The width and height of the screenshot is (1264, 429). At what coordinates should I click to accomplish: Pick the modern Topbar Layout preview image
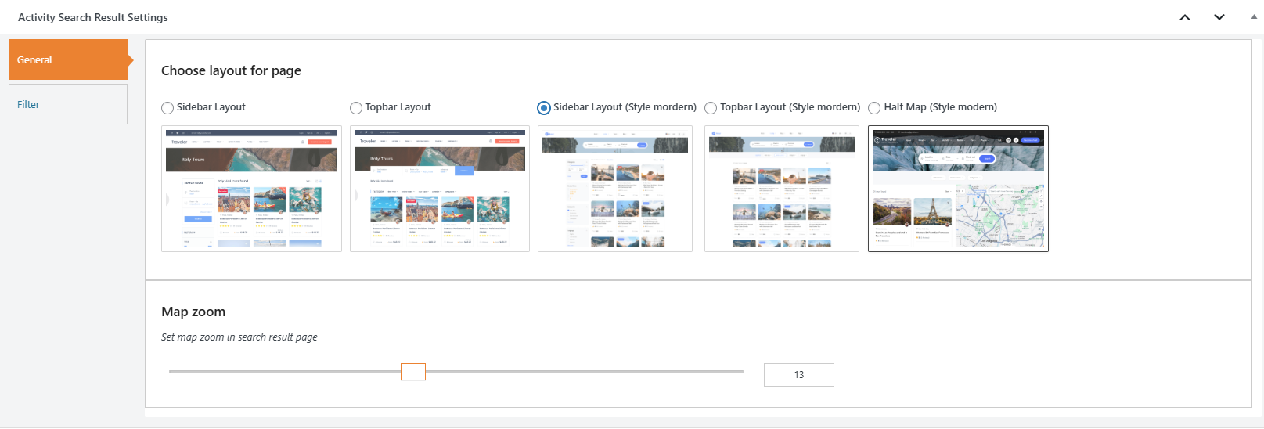pos(782,189)
